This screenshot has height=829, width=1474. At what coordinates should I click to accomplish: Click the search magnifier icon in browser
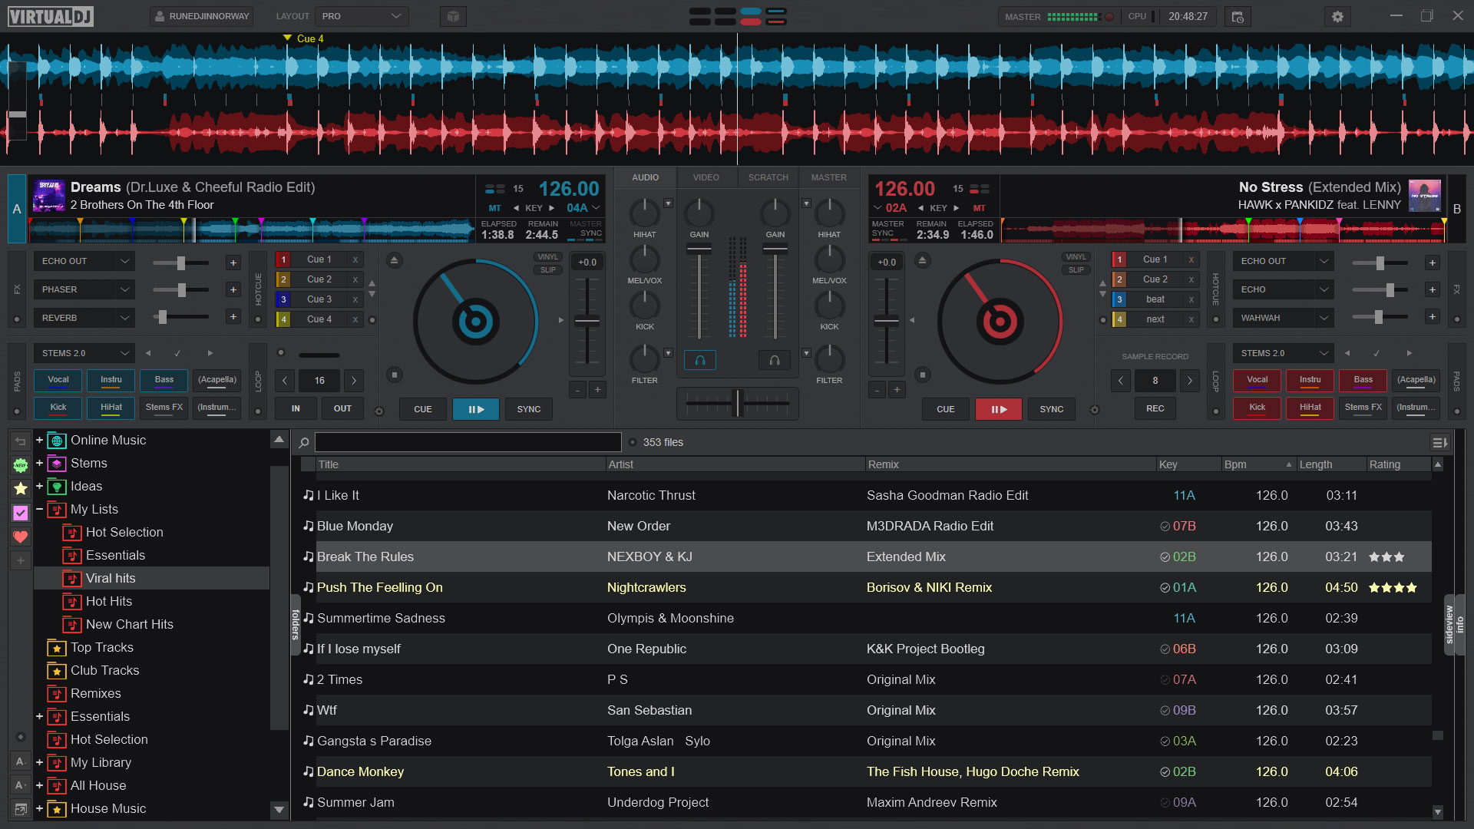(x=304, y=442)
